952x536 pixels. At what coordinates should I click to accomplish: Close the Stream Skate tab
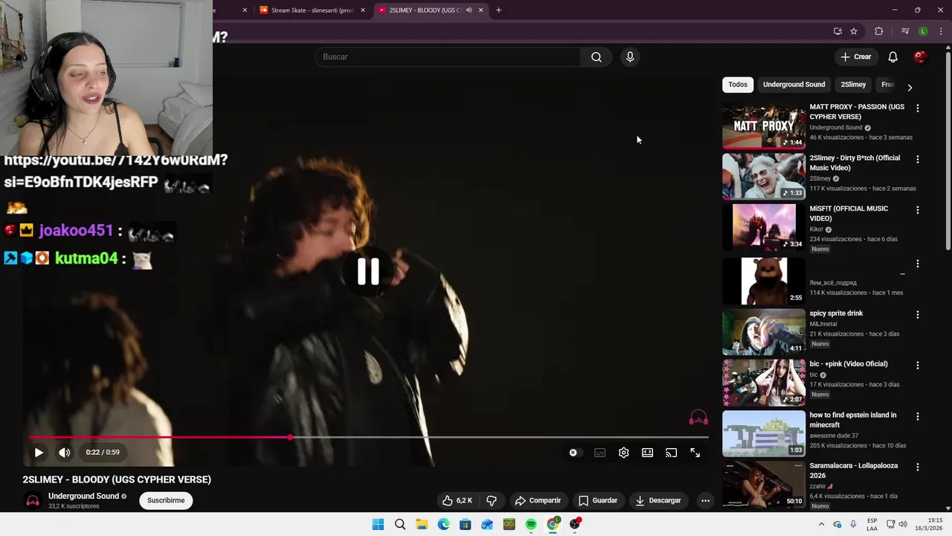point(362,10)
